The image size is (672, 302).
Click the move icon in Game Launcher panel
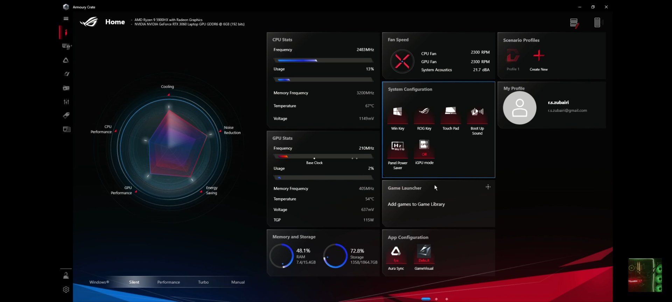[x=488, y=187]
